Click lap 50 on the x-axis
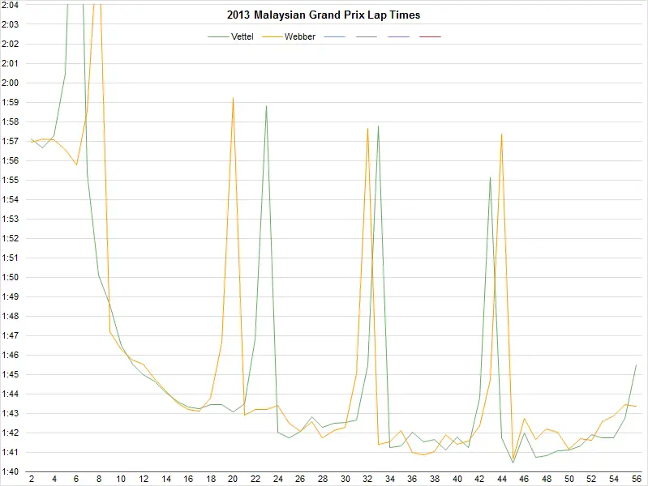The width and height of the screenshot is (648, 486). point(569,479)
